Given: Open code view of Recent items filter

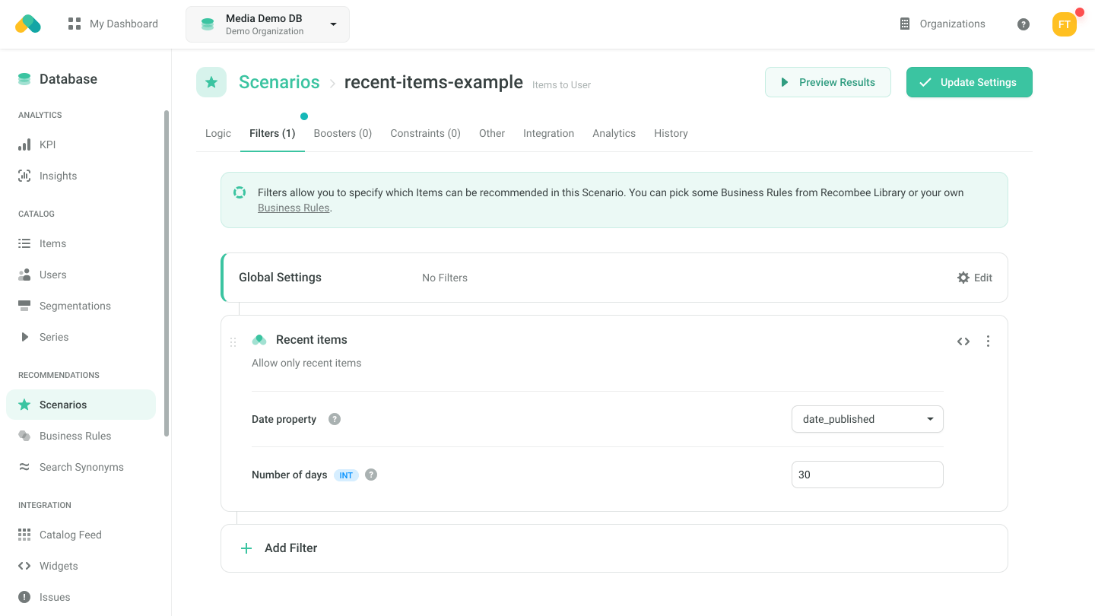Looking at the screenshot, I should pos(963,341).
